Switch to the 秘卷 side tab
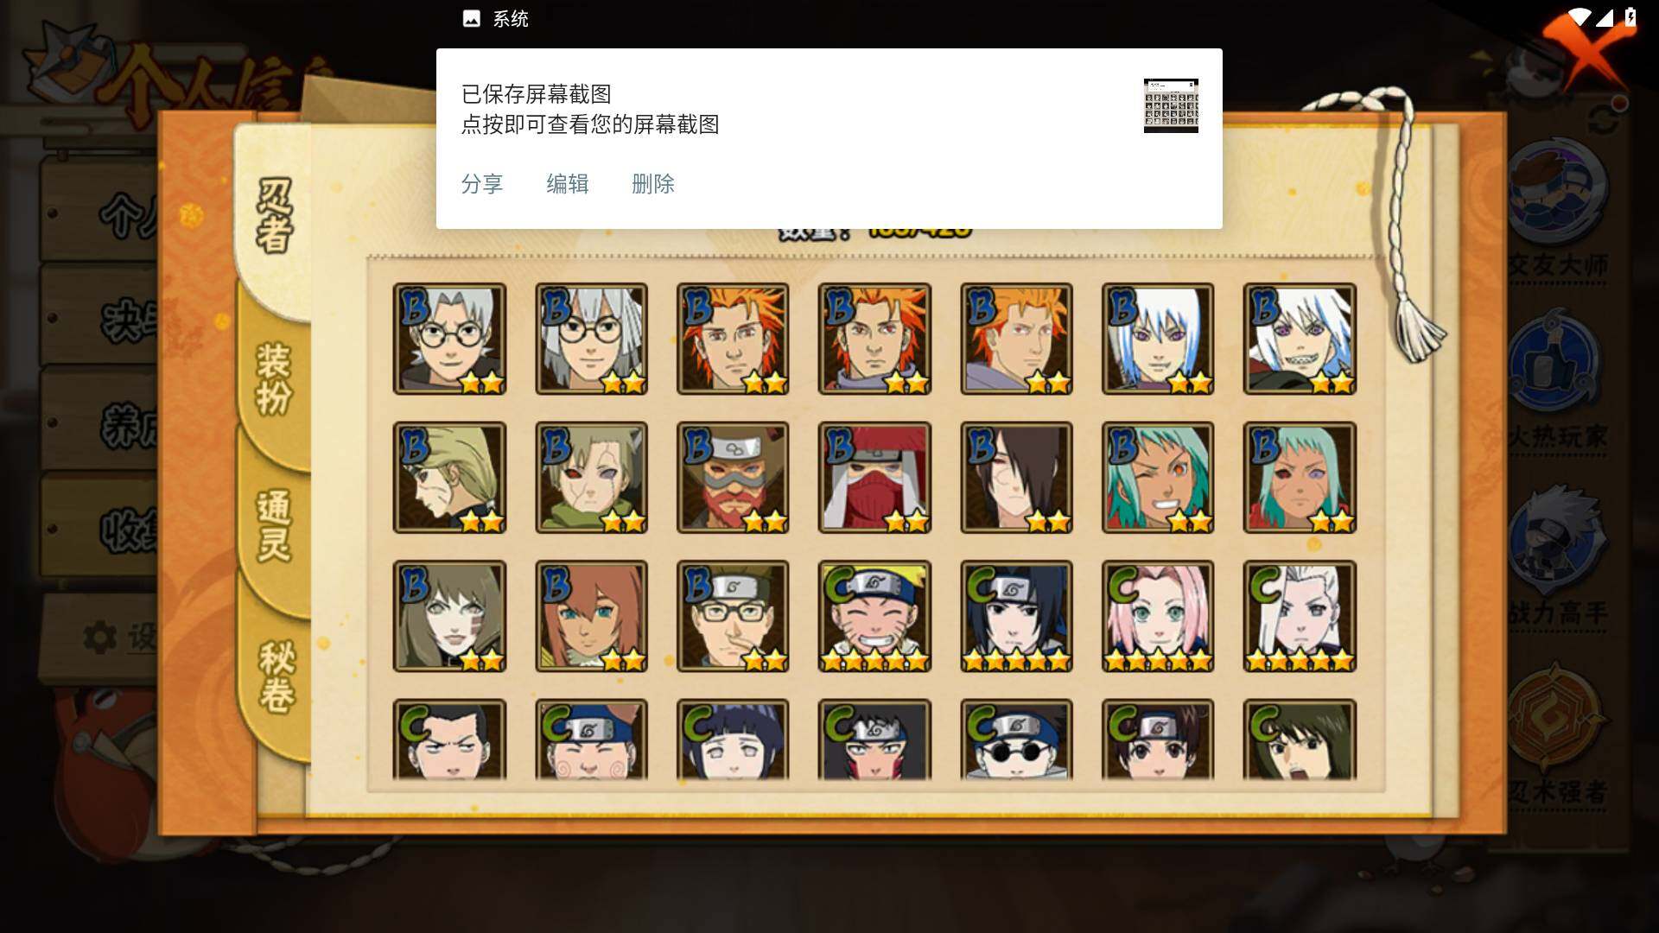This screenshot has width=1659, height=933. pyautogui.click(x=276, y=676)
